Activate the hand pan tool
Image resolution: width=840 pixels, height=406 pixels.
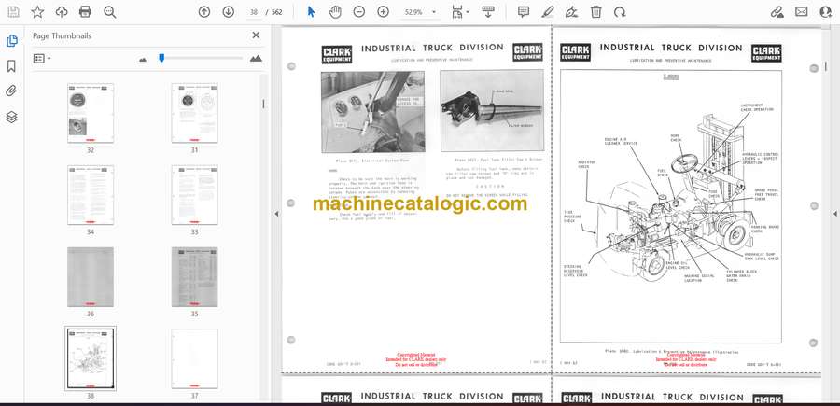click(x=335, y=12)
